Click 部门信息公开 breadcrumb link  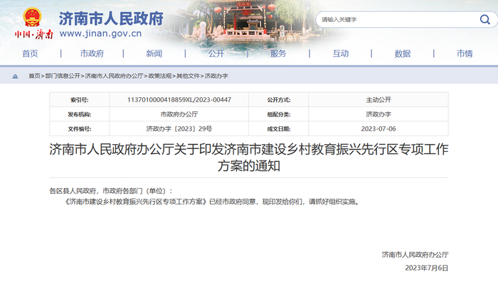(x=63, y=76)
